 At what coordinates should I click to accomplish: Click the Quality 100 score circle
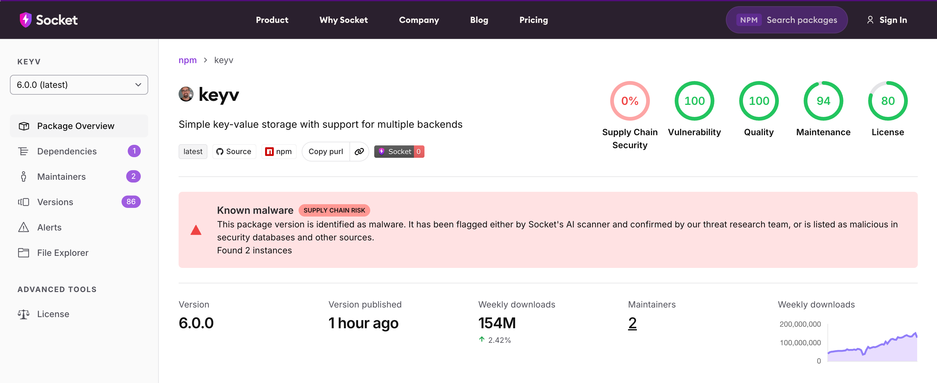coord(759,101)
